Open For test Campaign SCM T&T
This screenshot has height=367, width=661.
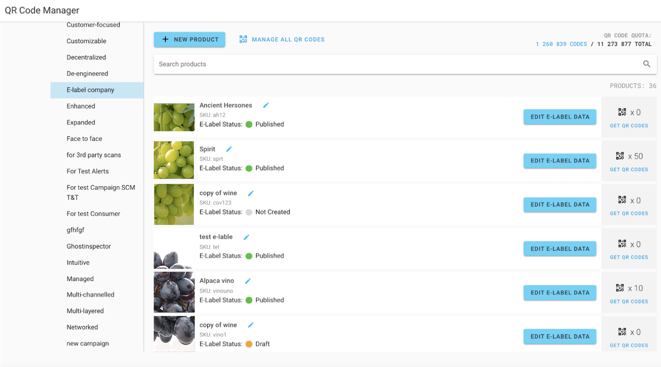pyautogui.click(x=101, y=192)
